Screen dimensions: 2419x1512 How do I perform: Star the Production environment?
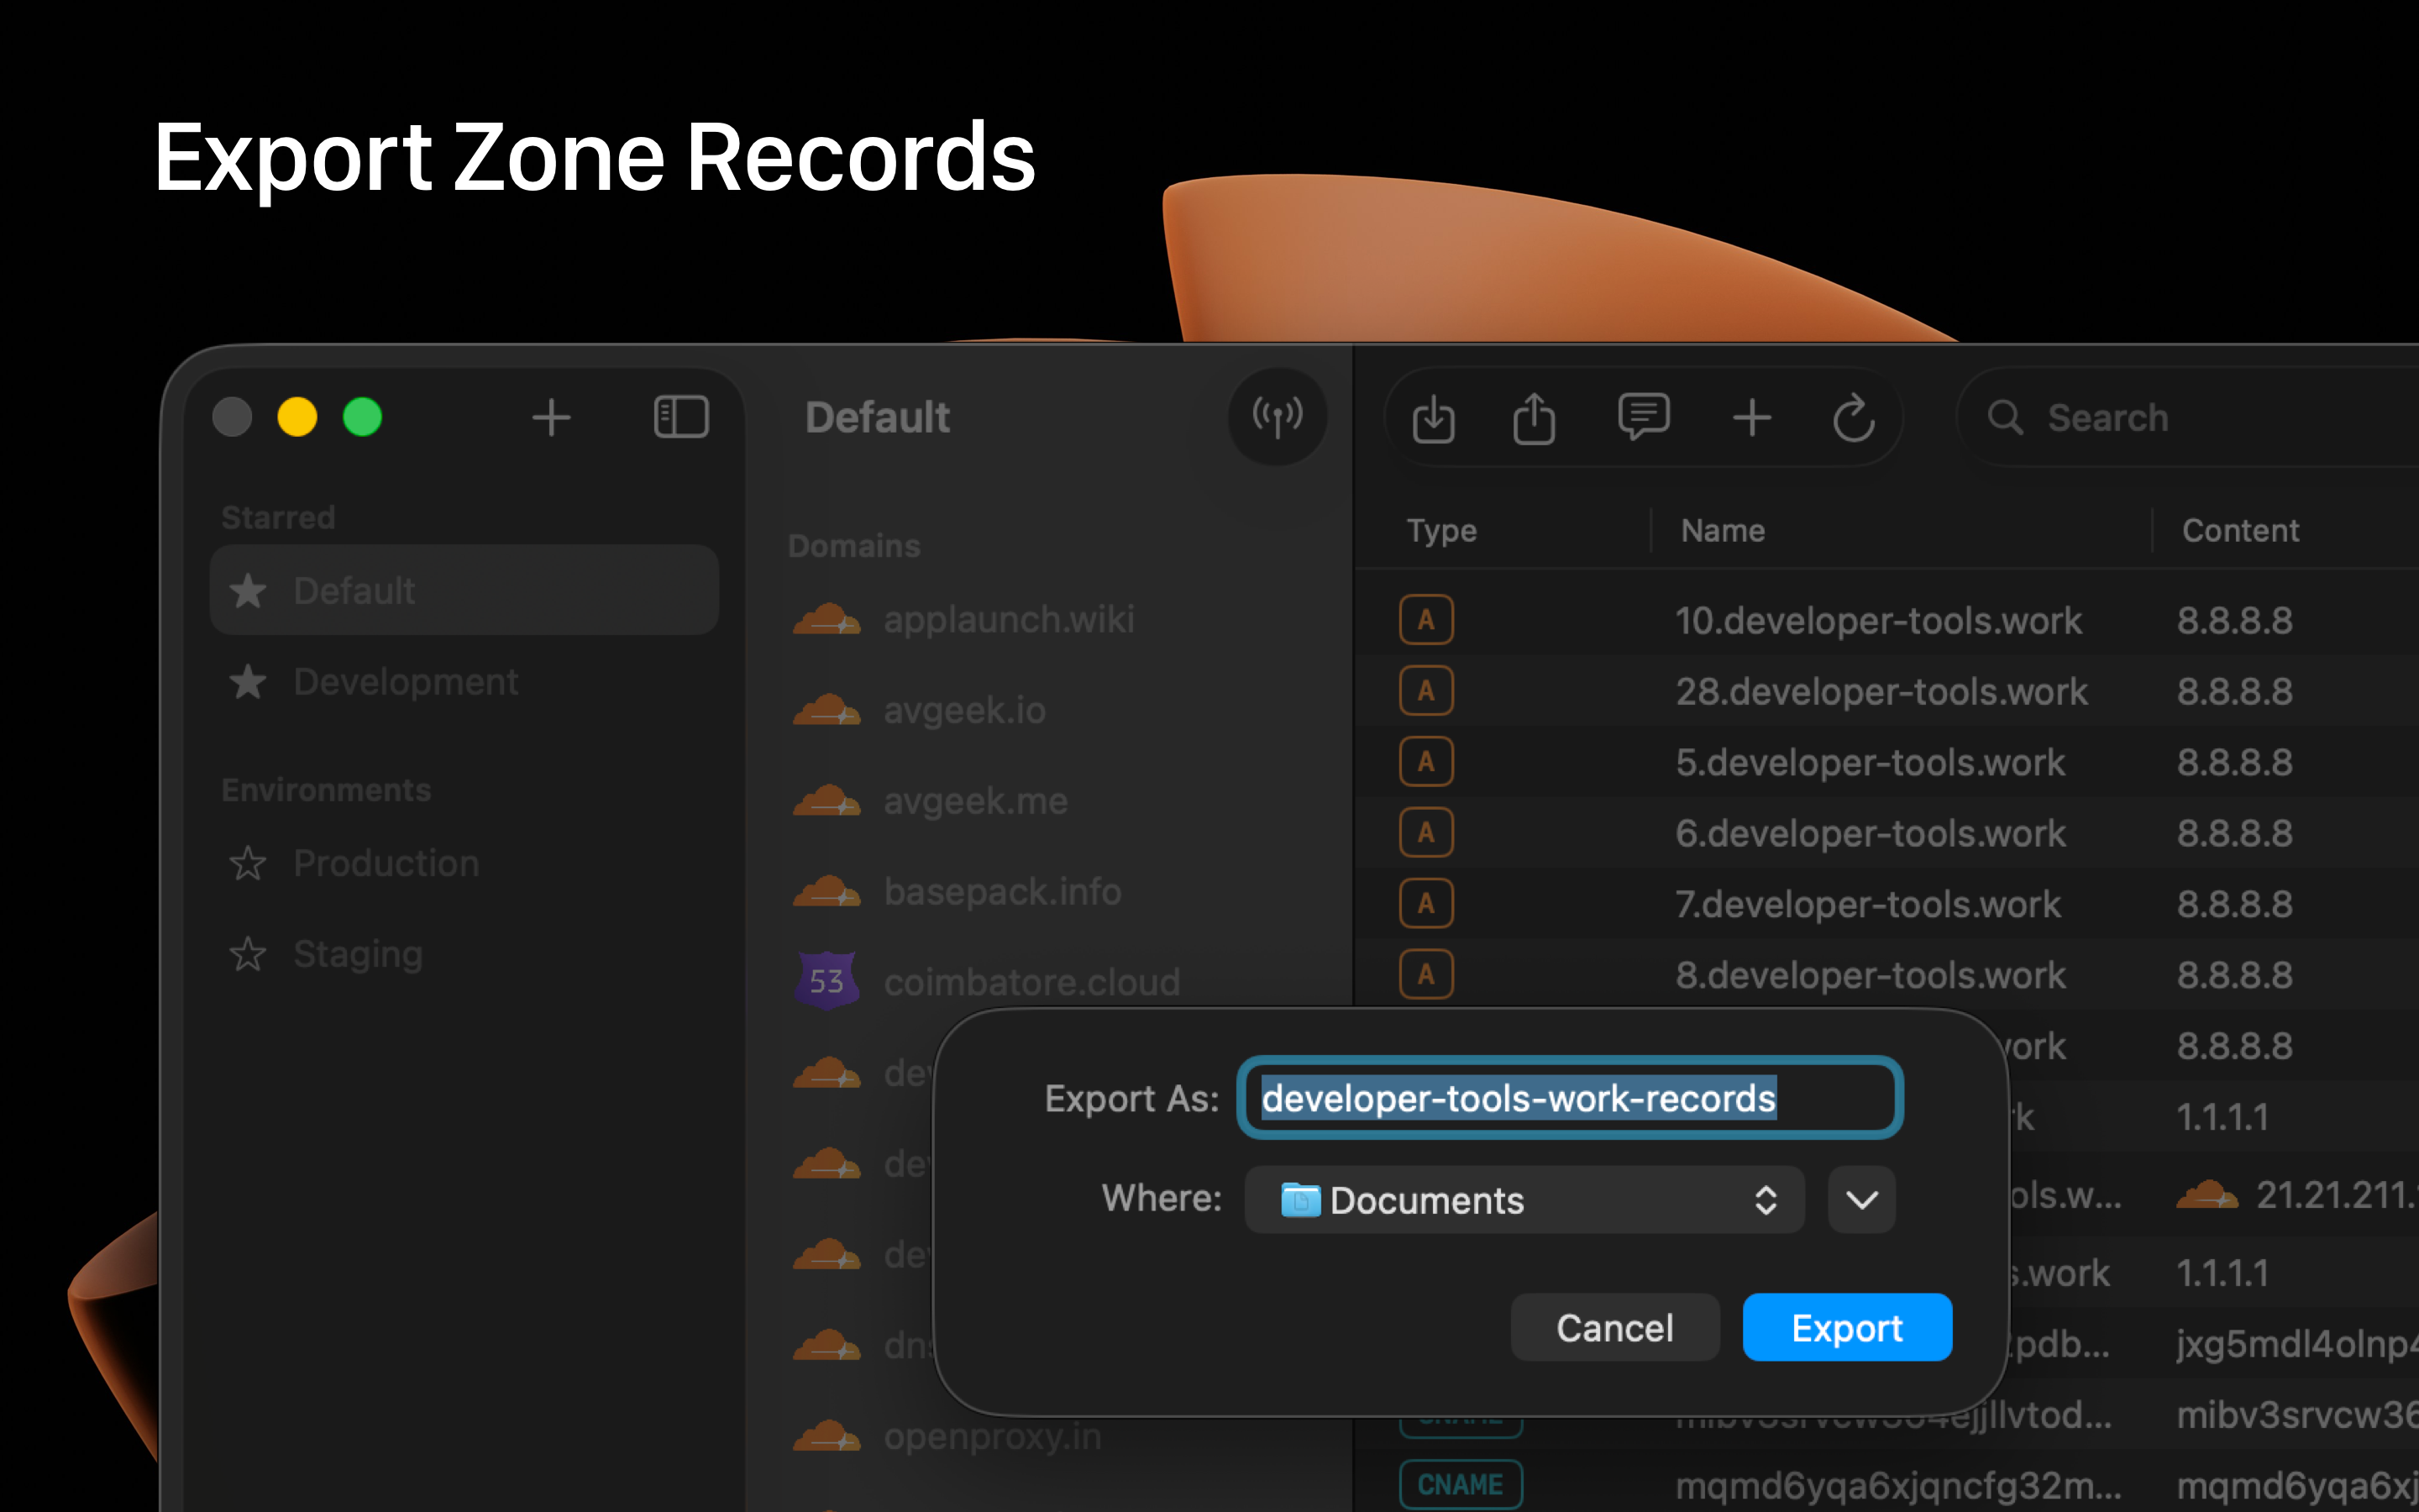click(x=248, y=863)
